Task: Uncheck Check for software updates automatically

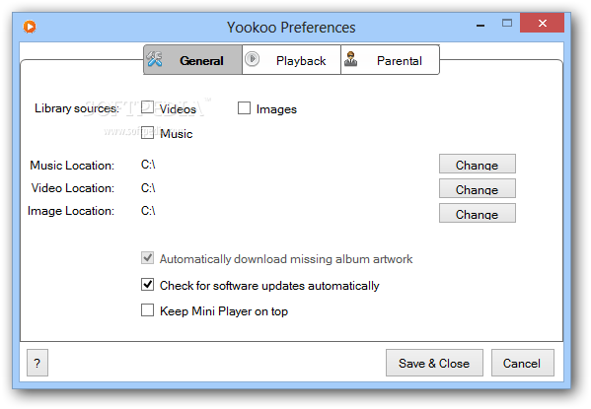Action: click(147, 285)
